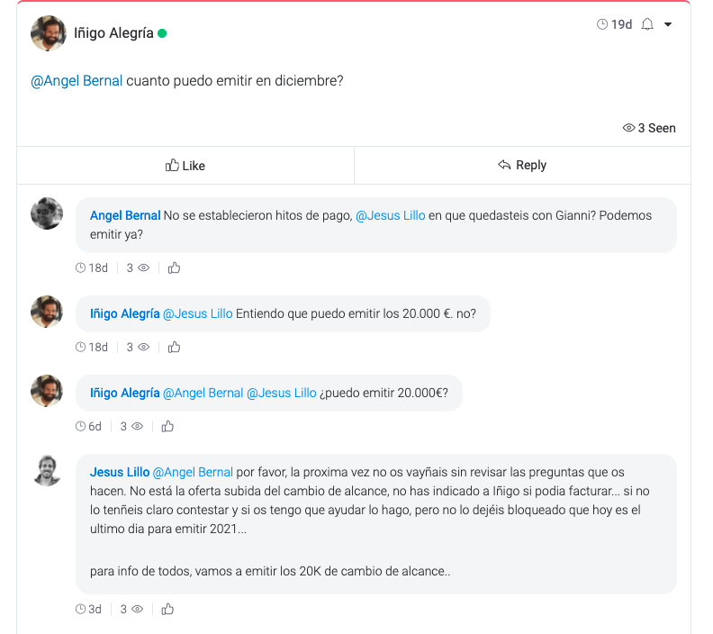Like Iñigo Alegría's post
Image resolution: width=713 pixels, height=634 pixels.
tap(185, 166)
